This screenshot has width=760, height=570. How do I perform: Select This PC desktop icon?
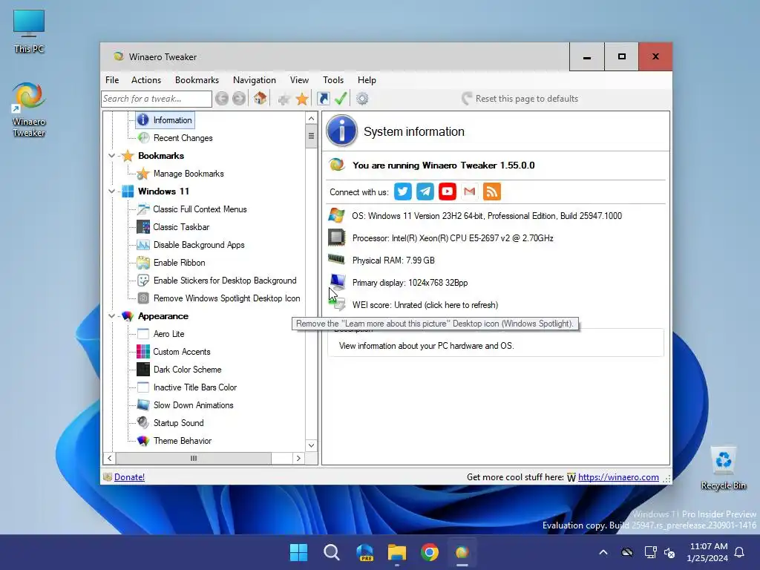coord(29,31)
